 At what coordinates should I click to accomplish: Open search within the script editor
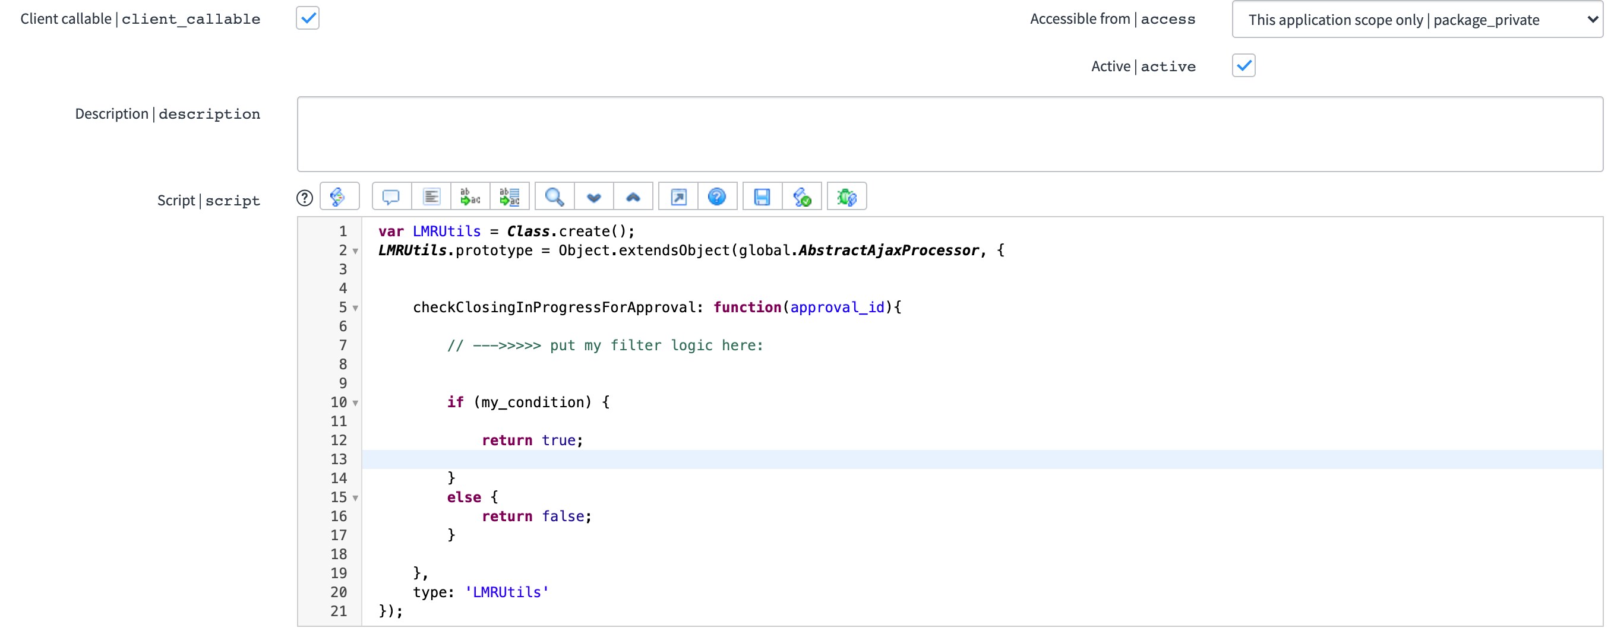pos(554,196)
